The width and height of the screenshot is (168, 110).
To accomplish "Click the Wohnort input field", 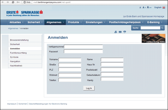I will [70, 75].
